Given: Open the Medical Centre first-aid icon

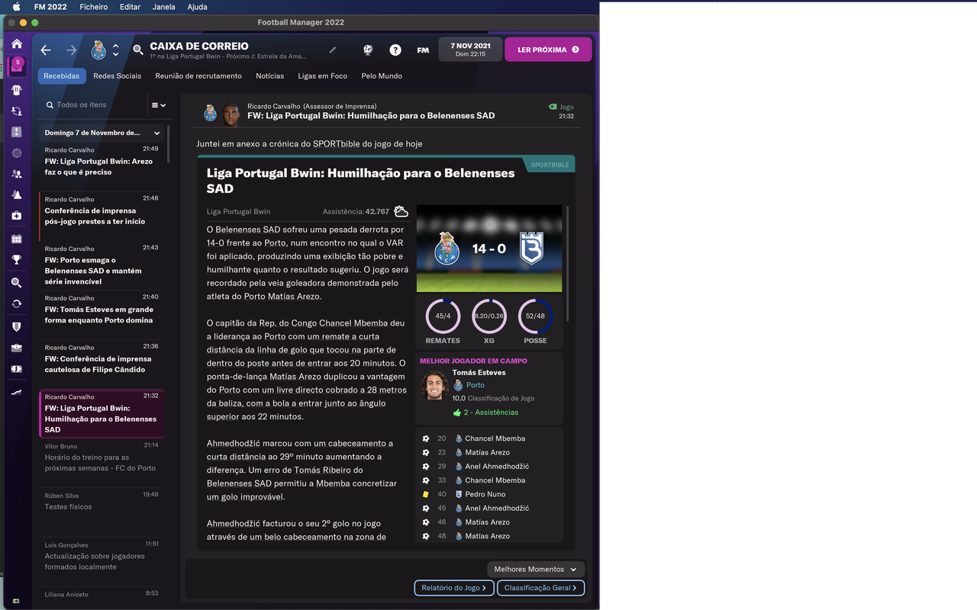Looking at the screenshot, I should 17,217.
